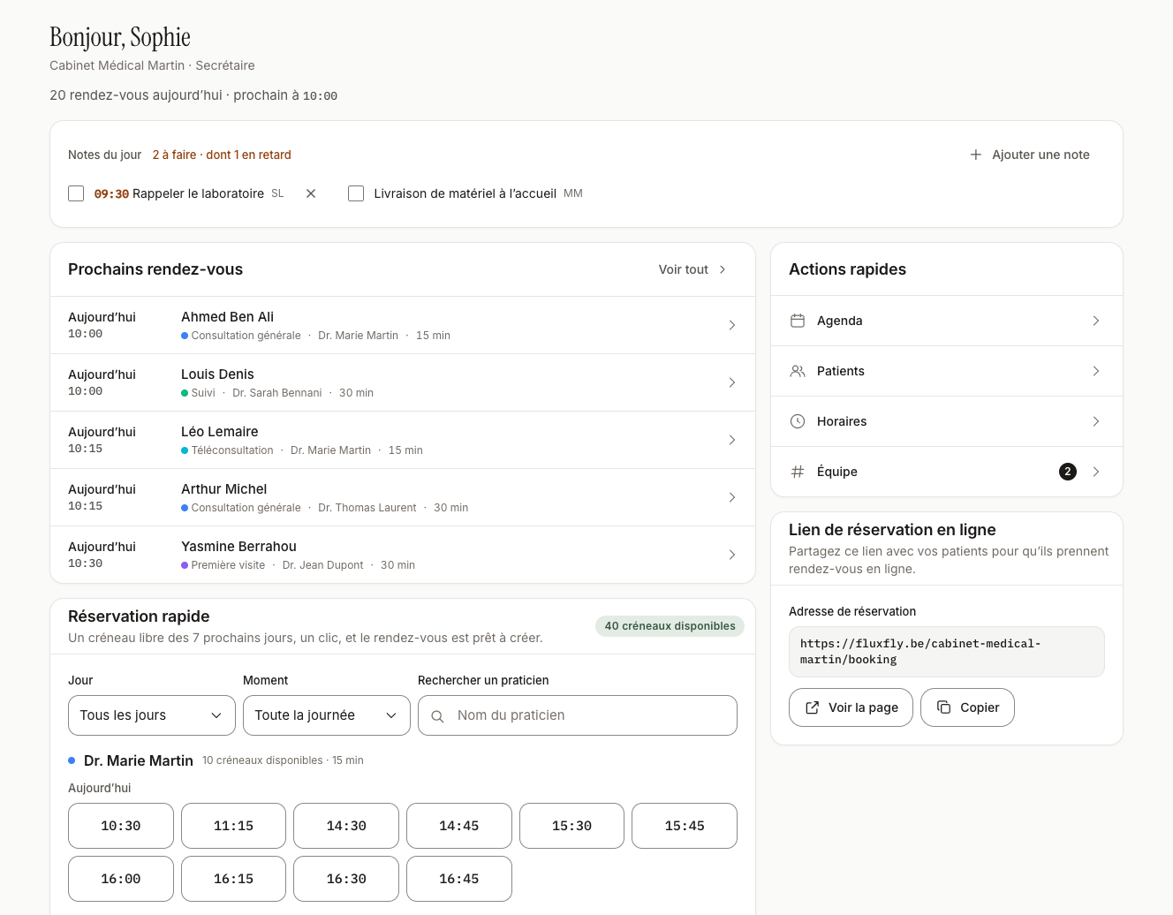This screenshot has height=915, width=1173.
Task: Expand Yasmine Berrahou appointment chevron
Action: 732,555
